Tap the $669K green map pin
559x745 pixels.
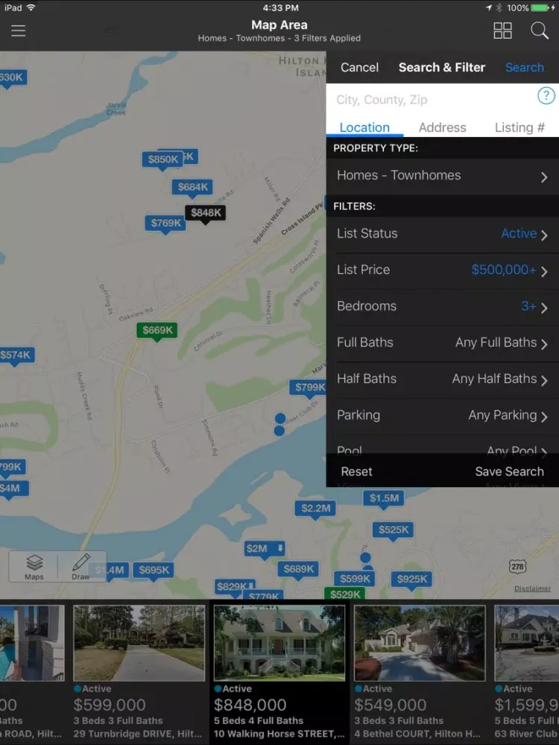157,330
